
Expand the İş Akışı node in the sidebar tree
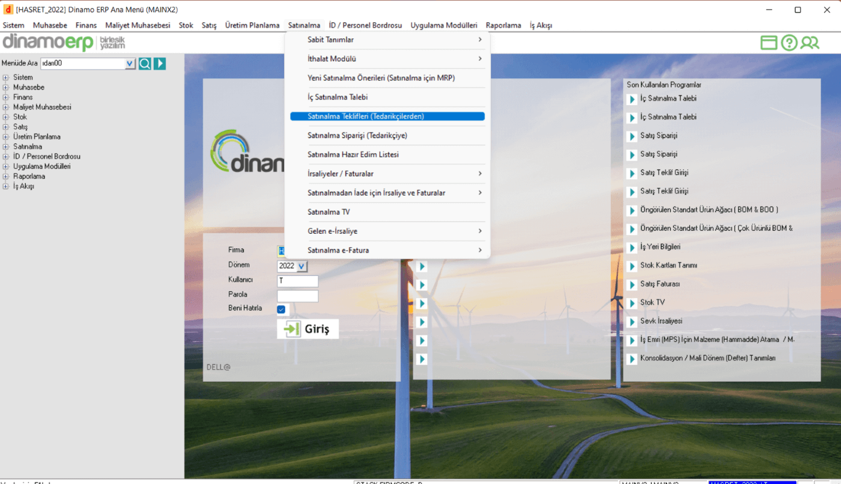[x=6, y=186]
